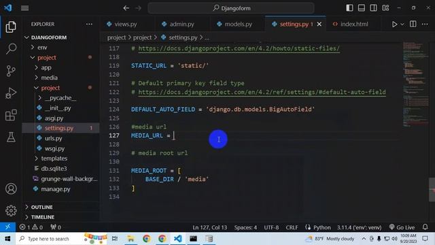Open the Source Control view
This screenshot has width=435, height=245.
coord(11,71)
